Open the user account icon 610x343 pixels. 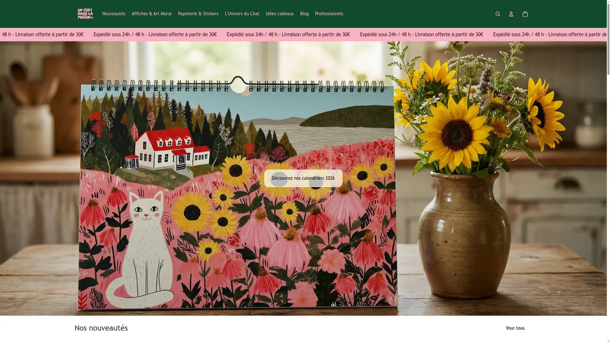point(511,14)
